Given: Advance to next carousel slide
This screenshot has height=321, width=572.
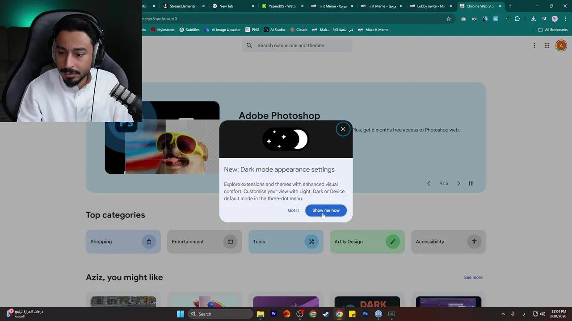Looking at the screenshot, I should (458, 183).
